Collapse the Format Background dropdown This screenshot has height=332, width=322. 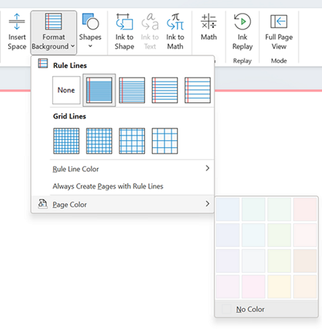pos(53,33)
